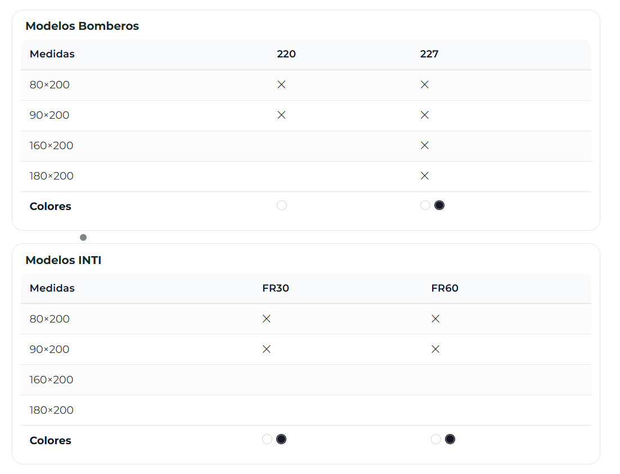Click the X mark for 90×200 under FR60

click(x=435, y=349)
